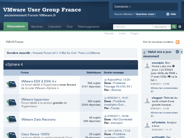
Task: Click the VMware ESX & ESXi 4.x forum icon
Action: pyautogui.click(x=11, y=84)
